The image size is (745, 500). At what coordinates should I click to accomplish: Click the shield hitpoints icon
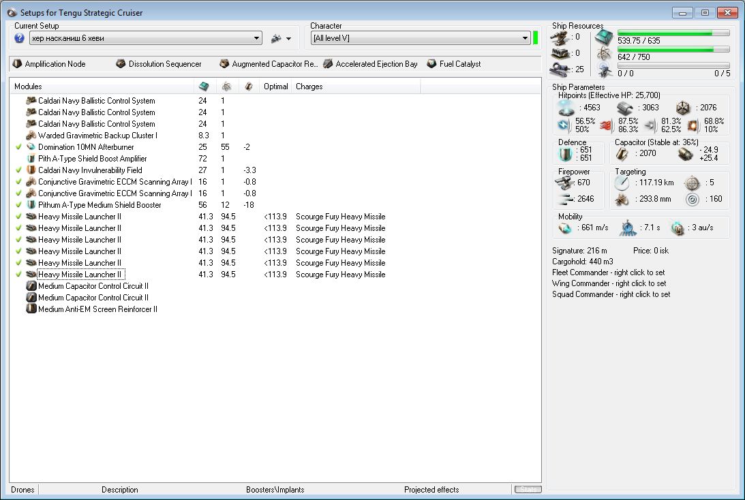566,108
